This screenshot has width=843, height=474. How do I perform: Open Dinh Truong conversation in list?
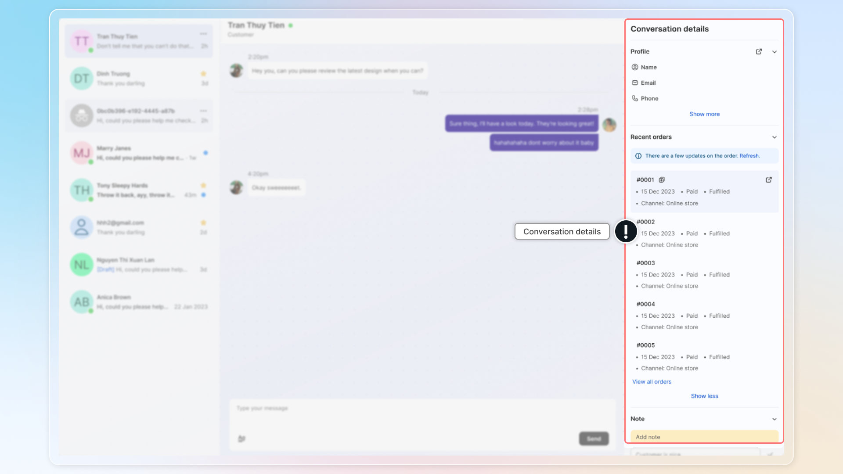[139, 79]
